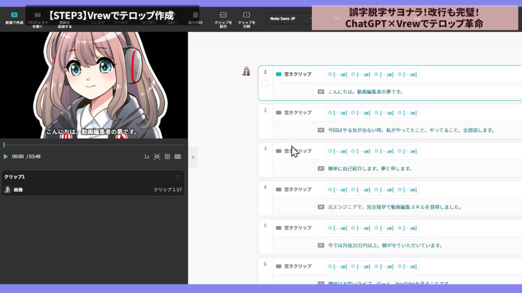This screenshot has height=293, width=522.
Task: Toggle the subtitle display icon in the player
Action: (x=178, y=157)
